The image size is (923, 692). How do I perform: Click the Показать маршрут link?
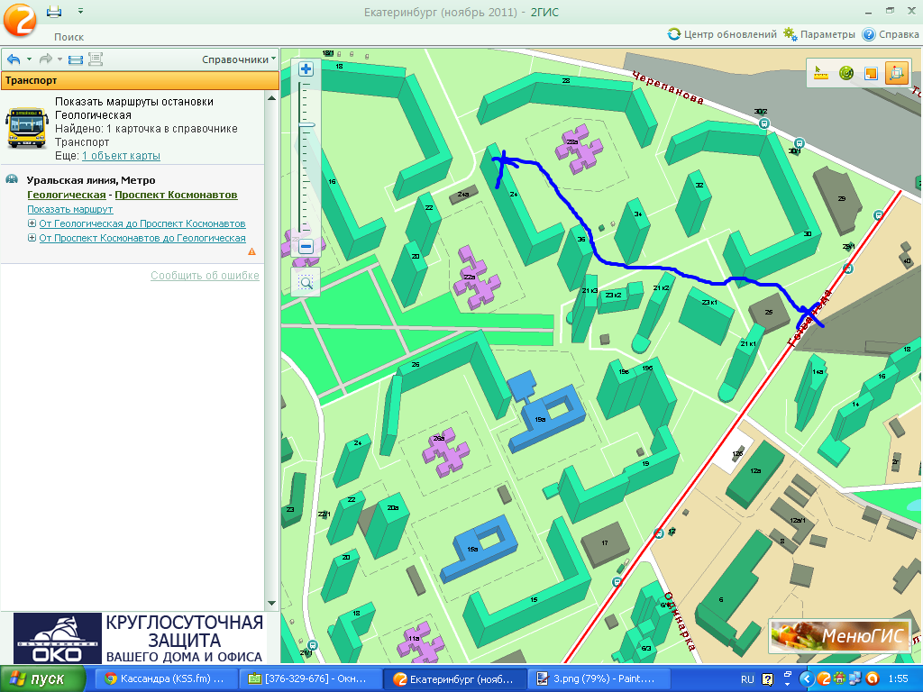click(x=70, y=209)
